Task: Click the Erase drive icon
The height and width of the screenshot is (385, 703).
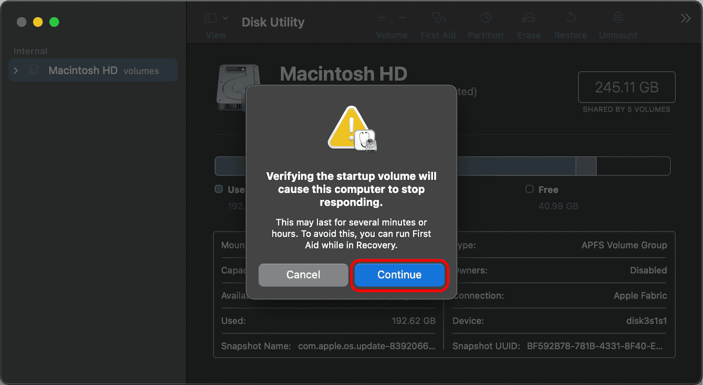Action: coord(528,18)
